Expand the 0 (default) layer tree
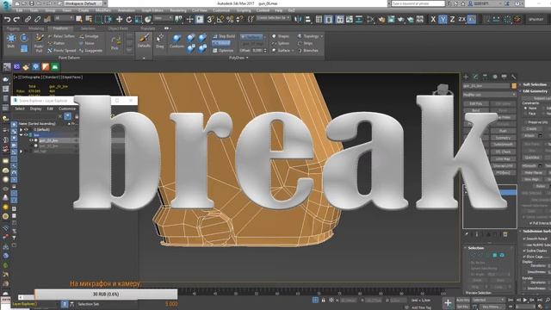The width and height of the screenshot is (551, 310). pos(21,130)
